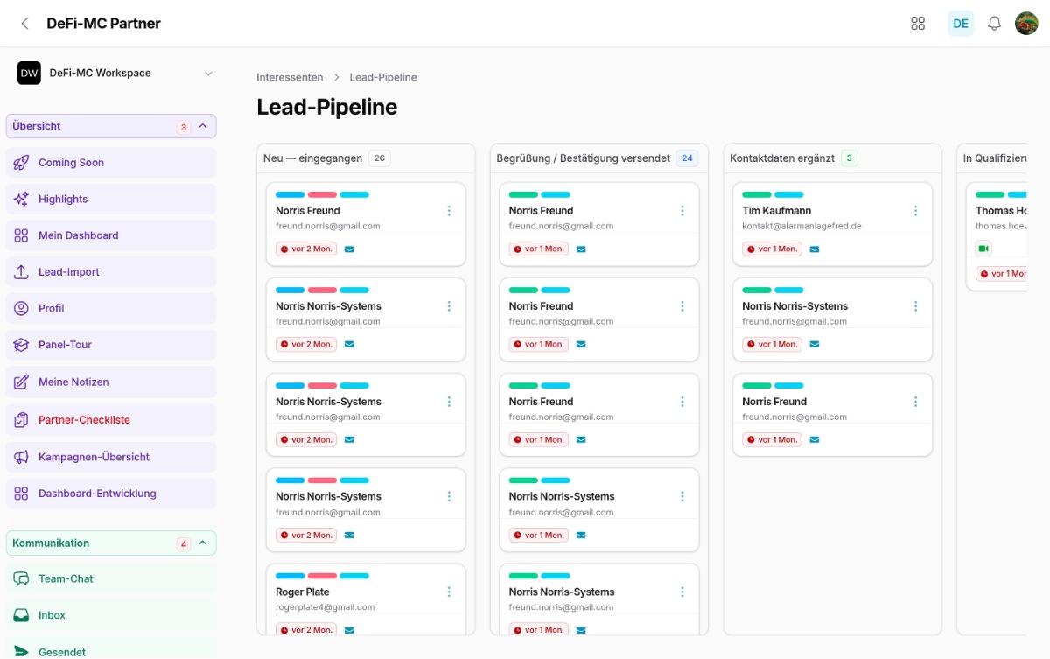The image size is (1050, 659).
Task: Open options menu for Roger Plate card
Action: [449, 592]
